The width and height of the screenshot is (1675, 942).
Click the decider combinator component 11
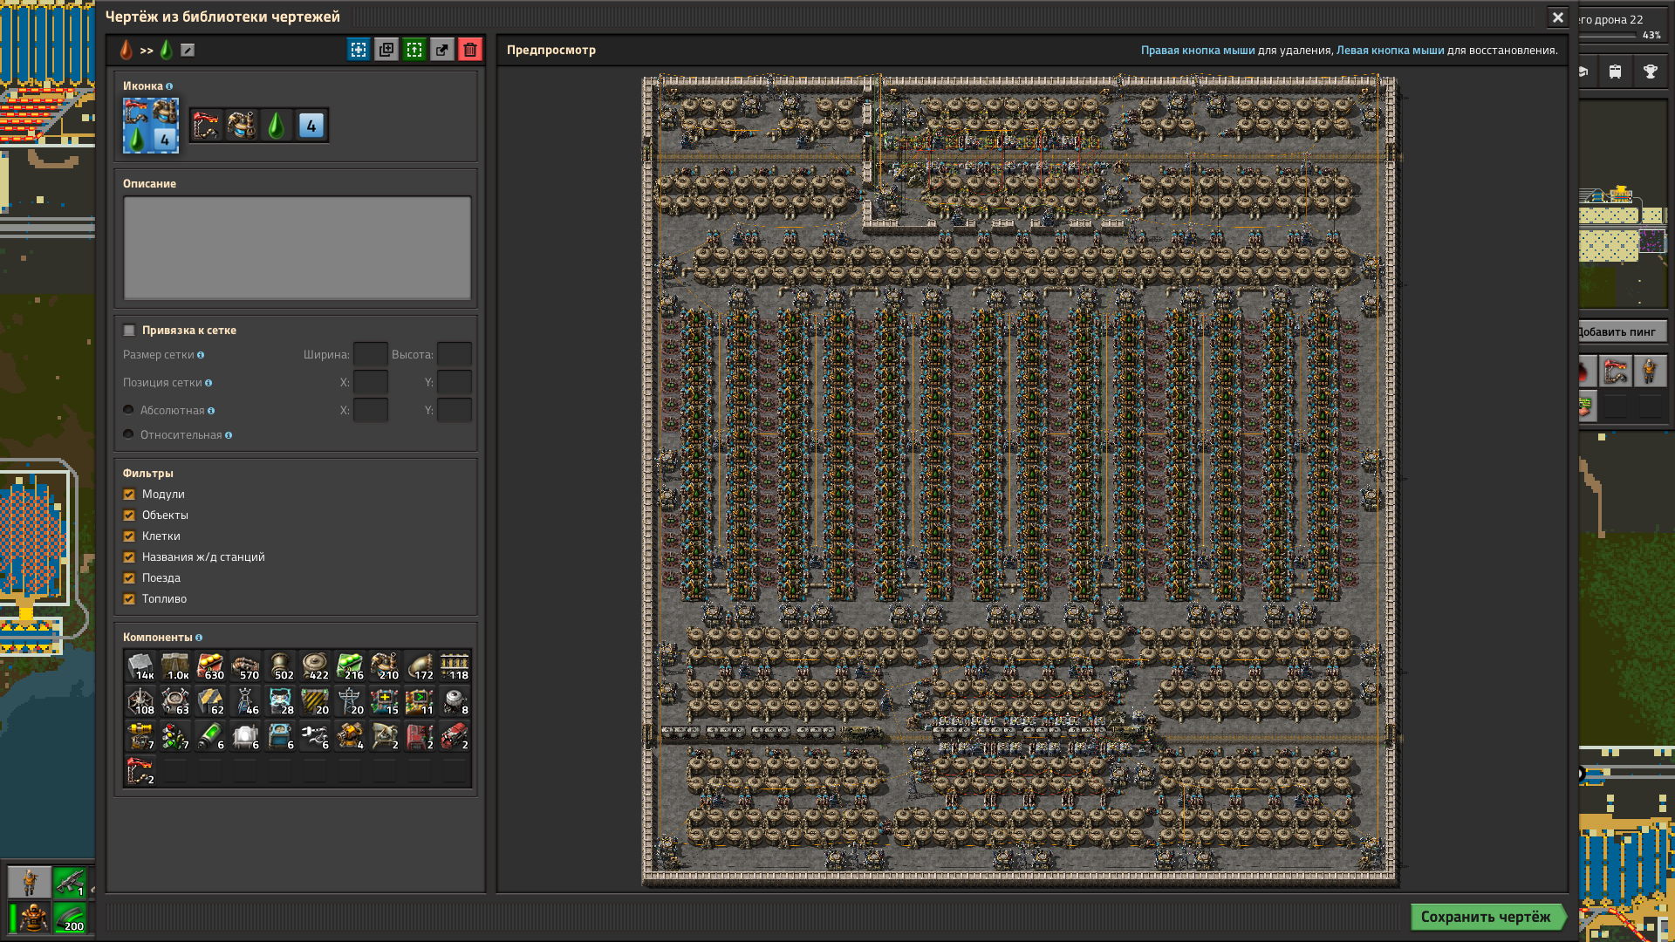tap(420, 701)
